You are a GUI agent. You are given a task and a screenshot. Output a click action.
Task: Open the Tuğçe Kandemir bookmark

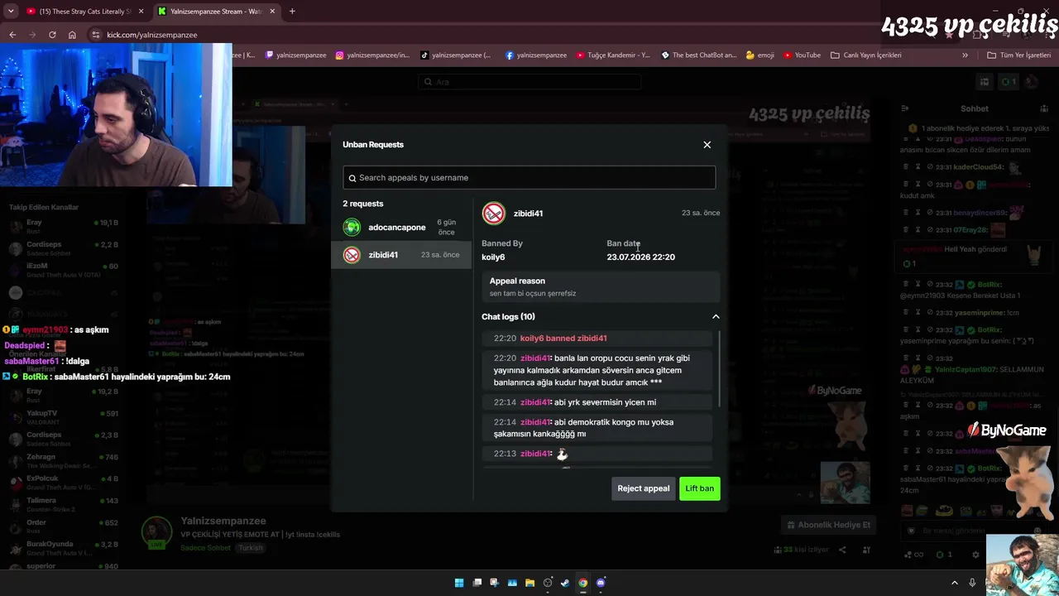coord(613,55)
